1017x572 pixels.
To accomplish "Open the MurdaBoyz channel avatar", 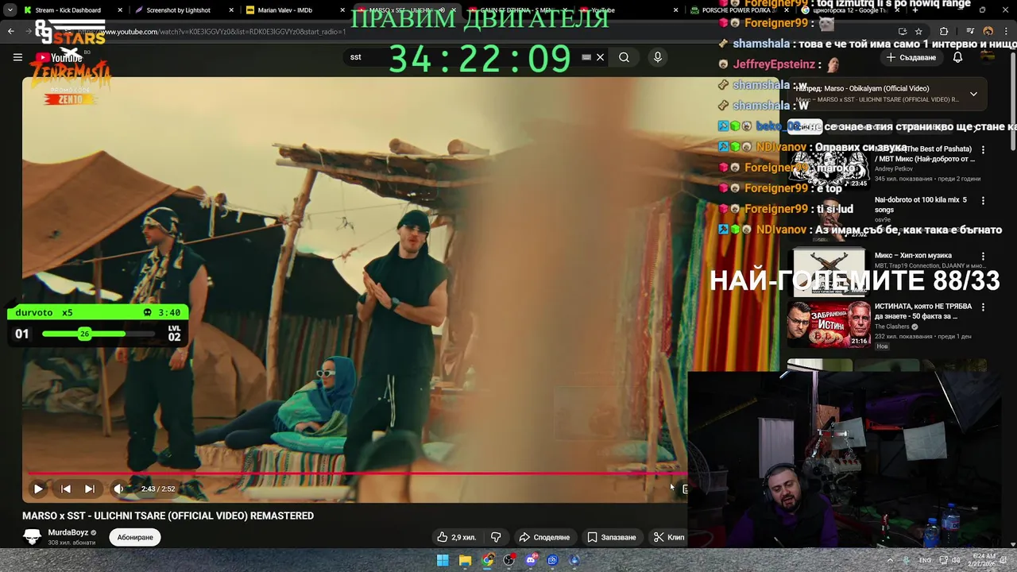I will pos(33,537).
